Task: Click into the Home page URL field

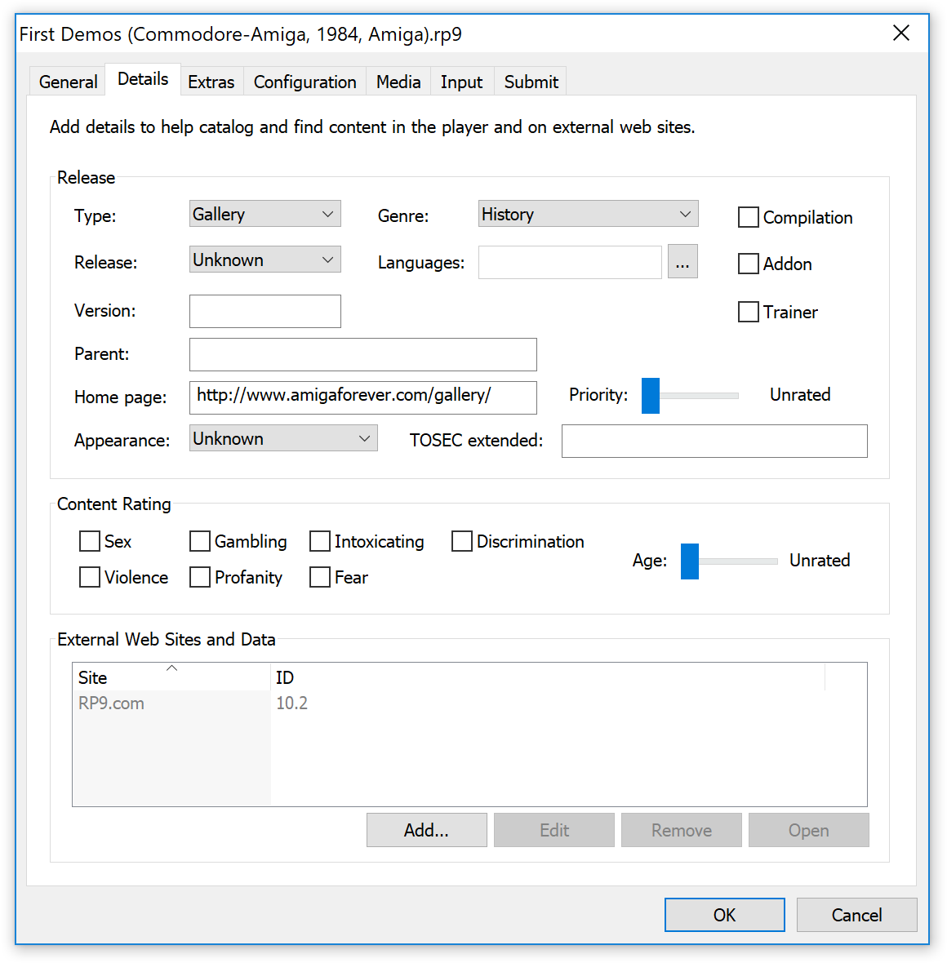Action: pos(362,397)
